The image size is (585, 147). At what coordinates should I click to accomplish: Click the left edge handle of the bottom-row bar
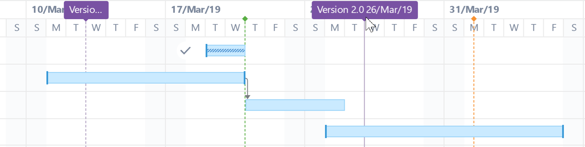click(x=326, y=131)
